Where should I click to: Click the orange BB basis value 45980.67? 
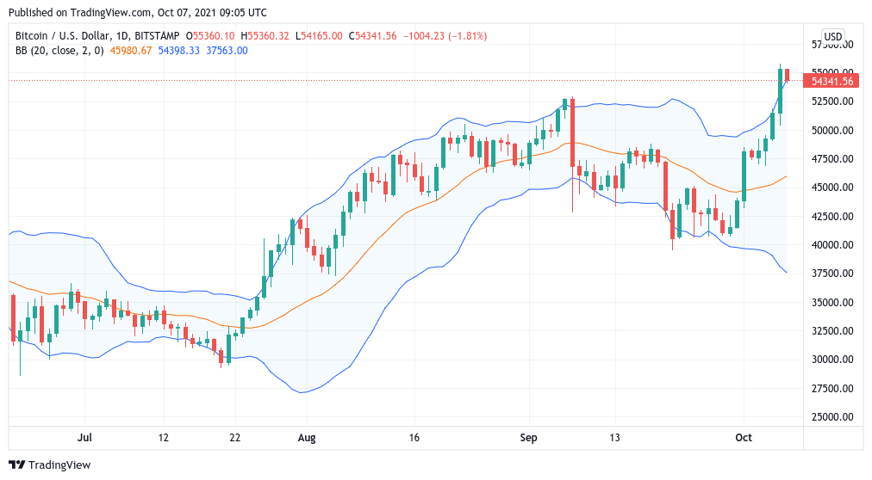click(x=129, y=51)
